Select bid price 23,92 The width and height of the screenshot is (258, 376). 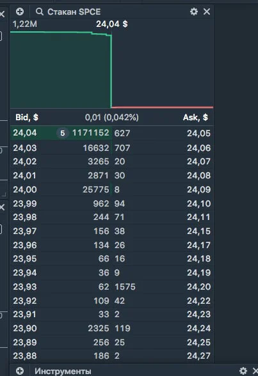25,301
